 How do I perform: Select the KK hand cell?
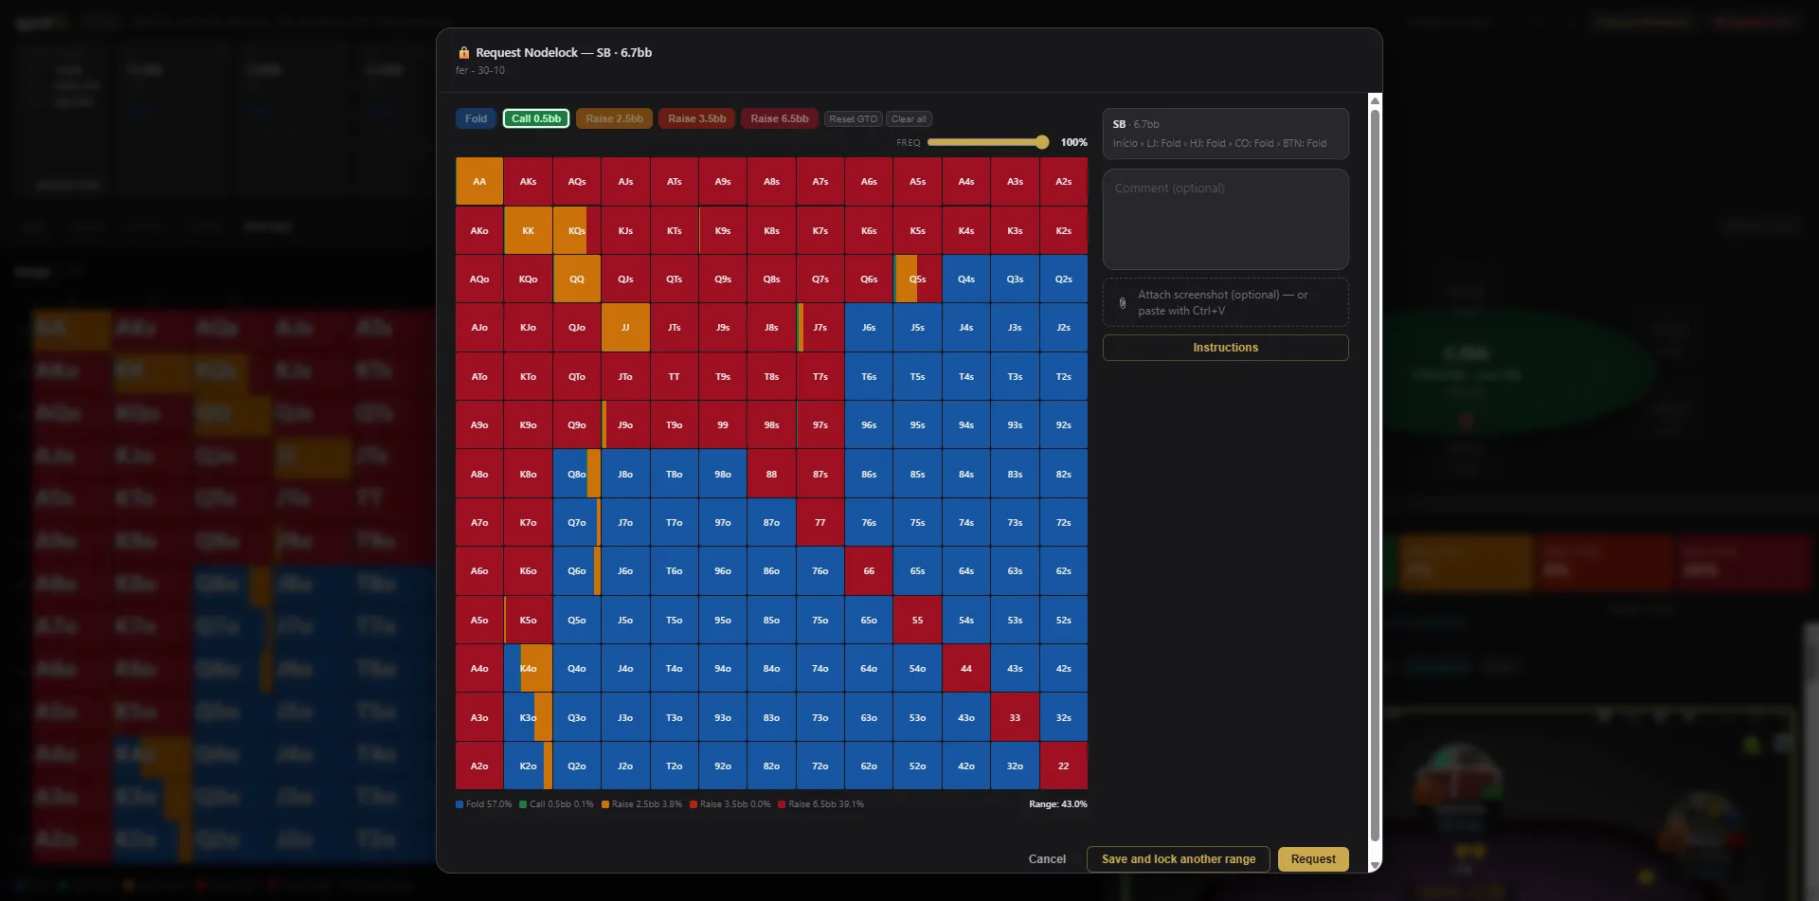tap(528, 230)
